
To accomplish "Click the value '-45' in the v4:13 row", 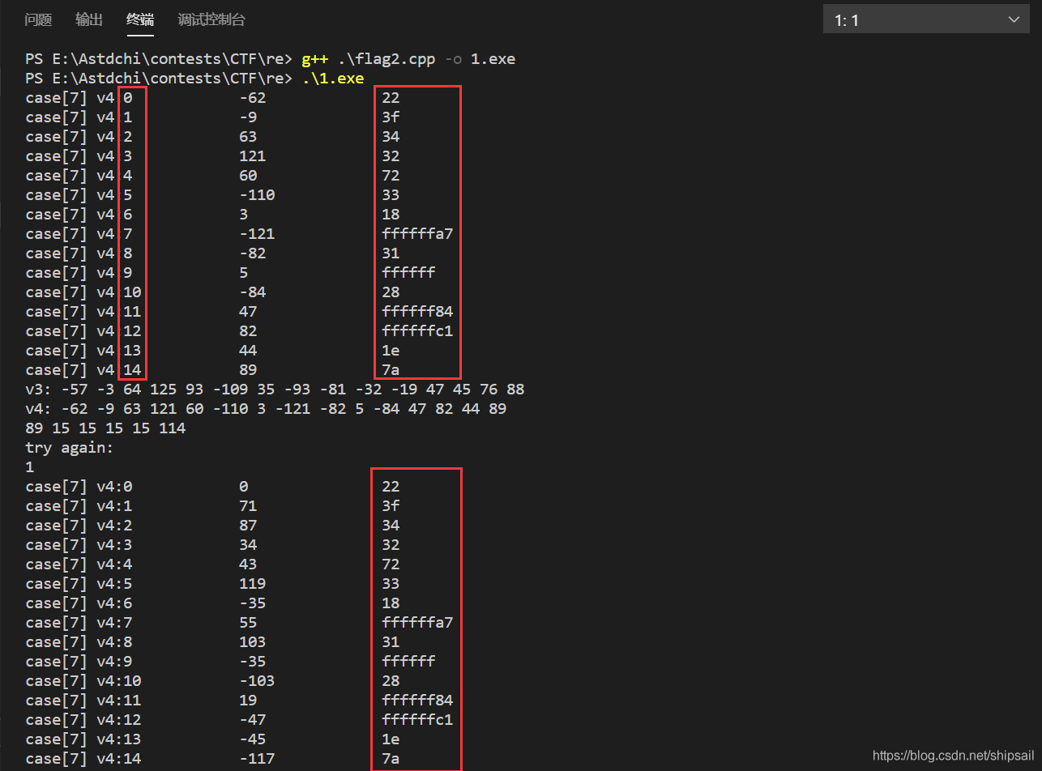I will 253,739.
